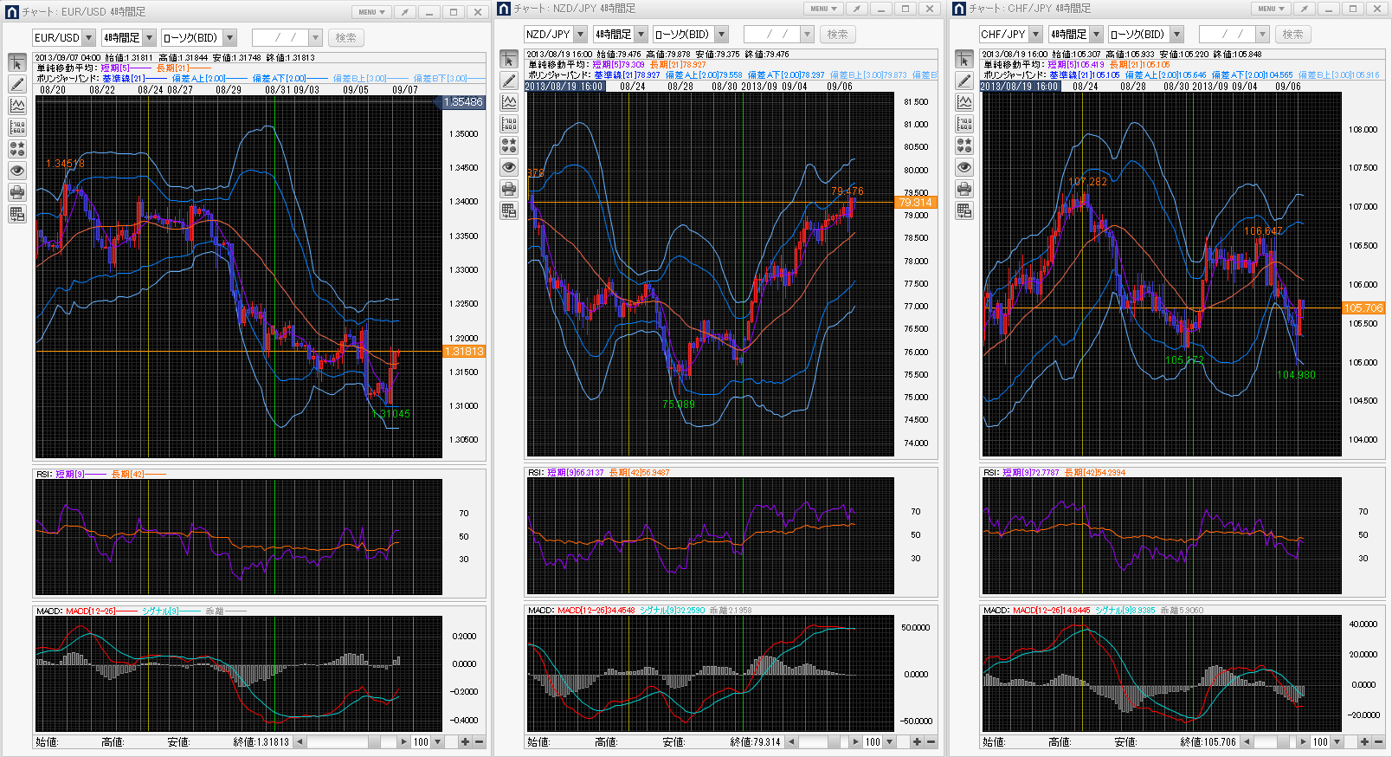
Task: Open the MENU in CHF/JPY chart window
Action: (x=1271, y=9)
